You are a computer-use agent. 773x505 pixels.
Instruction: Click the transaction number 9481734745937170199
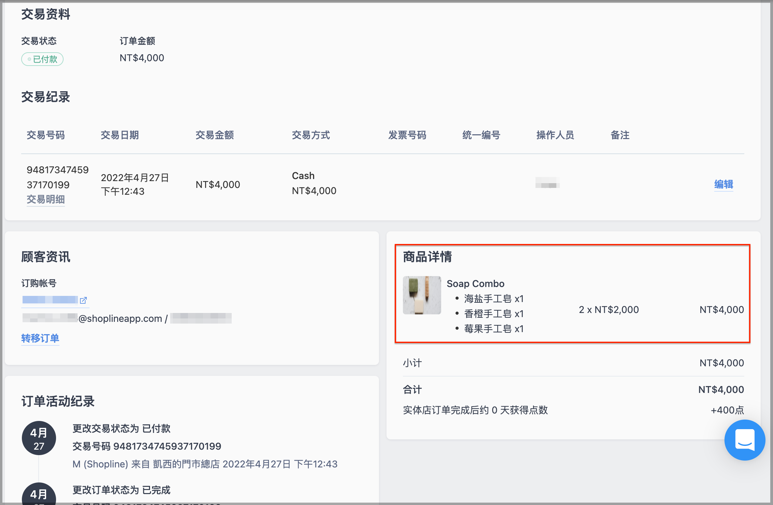point(57,177)
